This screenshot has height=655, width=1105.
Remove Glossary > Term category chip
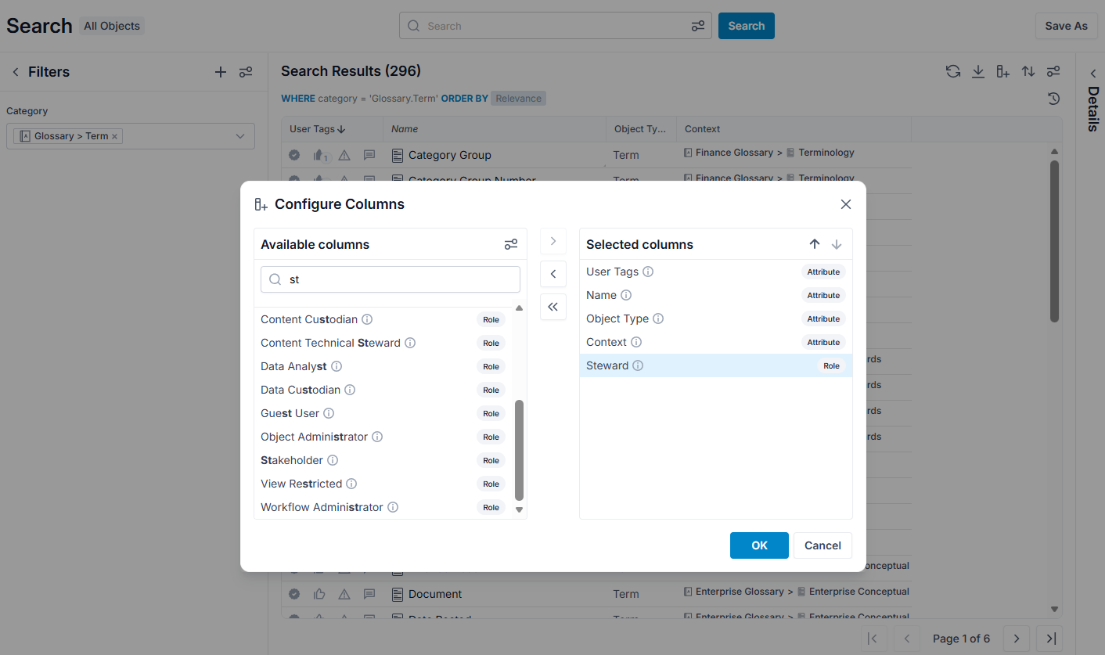115,136
